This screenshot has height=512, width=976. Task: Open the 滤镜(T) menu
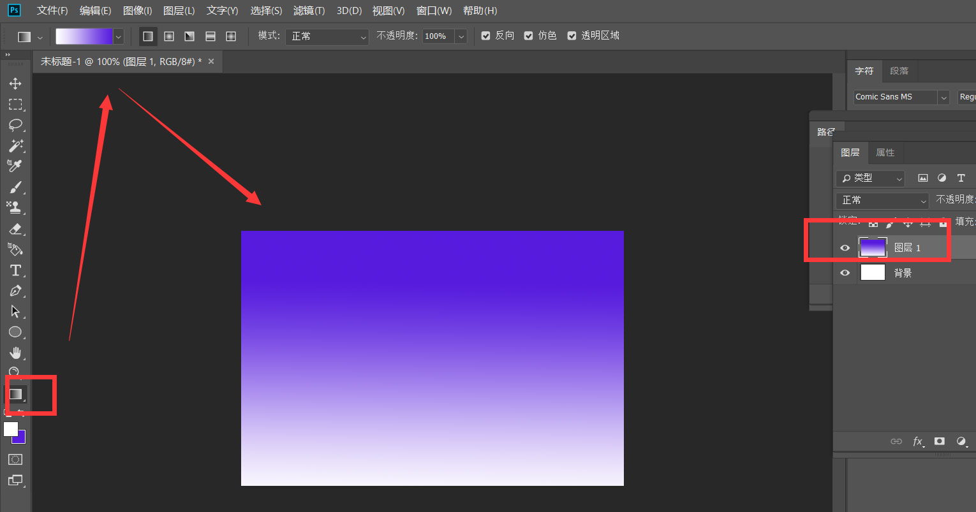pyautogui.click(x=309, y=11)
